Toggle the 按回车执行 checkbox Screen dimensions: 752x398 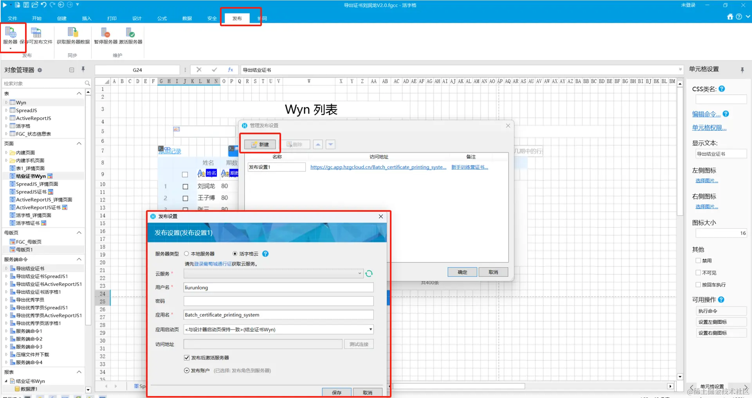coord(698,285)
